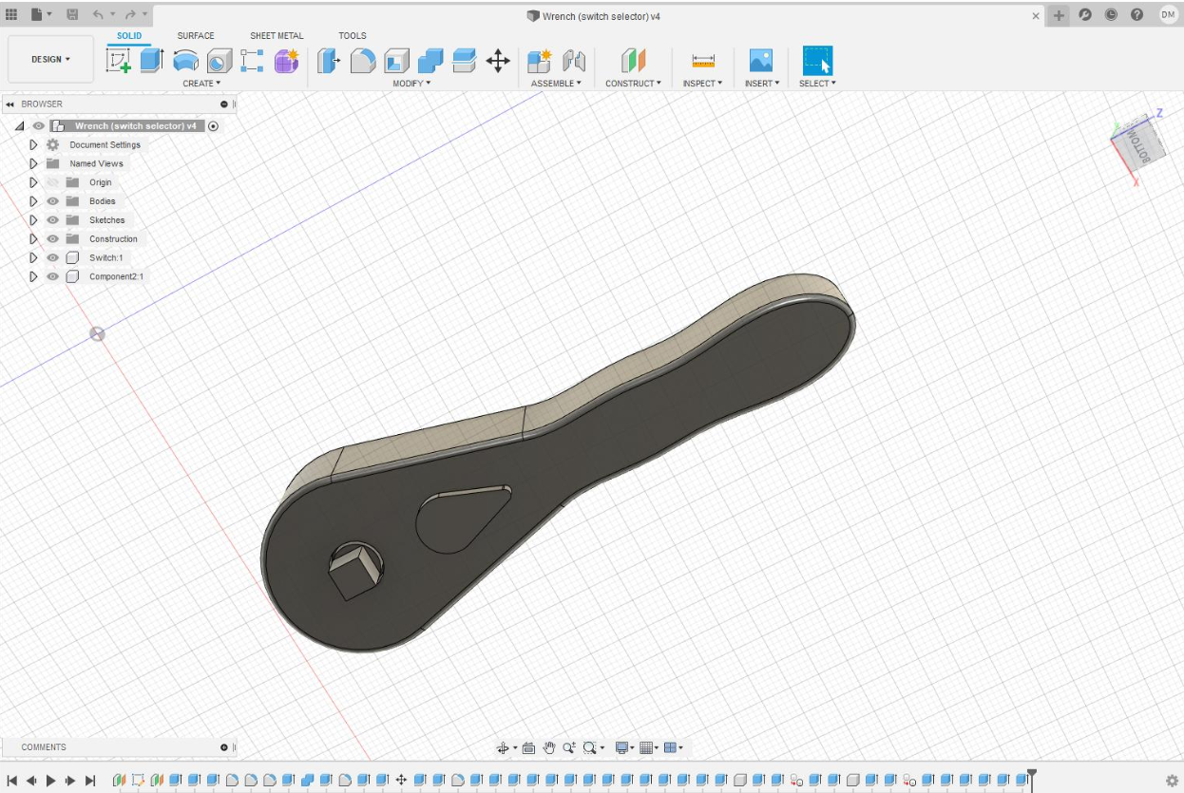1184x793 pixels.
Task: Open the Extensions icon in title bar
Action: pyautogui.click(x=1085, y=15)
